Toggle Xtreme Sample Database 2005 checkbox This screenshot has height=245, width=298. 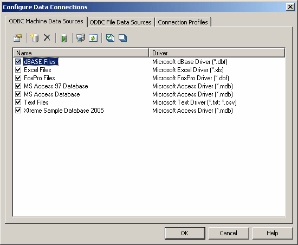[18, 111]
